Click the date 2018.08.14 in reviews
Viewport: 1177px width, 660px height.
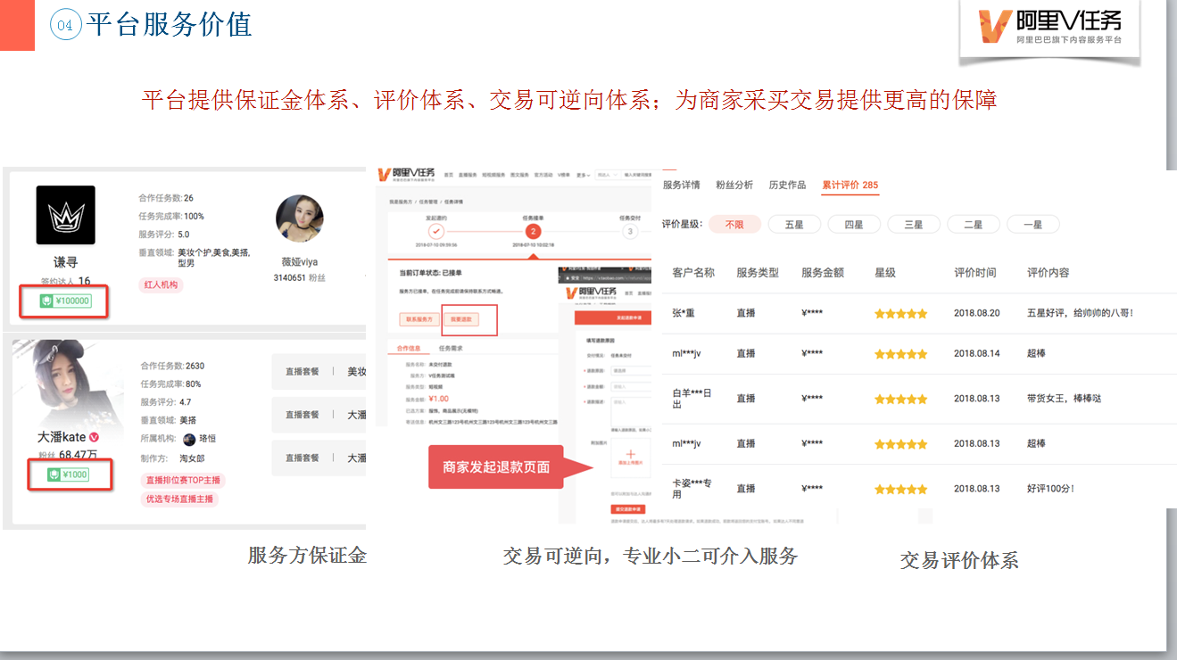point(977,353)
